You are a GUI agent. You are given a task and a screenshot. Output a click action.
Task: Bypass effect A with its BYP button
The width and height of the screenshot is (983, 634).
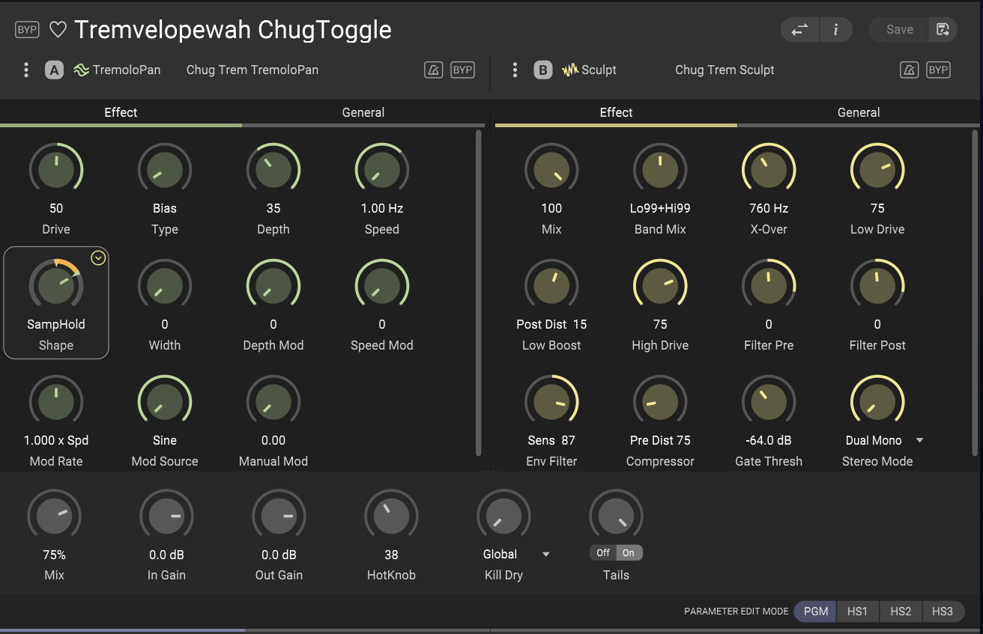pyautogui.click(x=462, y=70)
